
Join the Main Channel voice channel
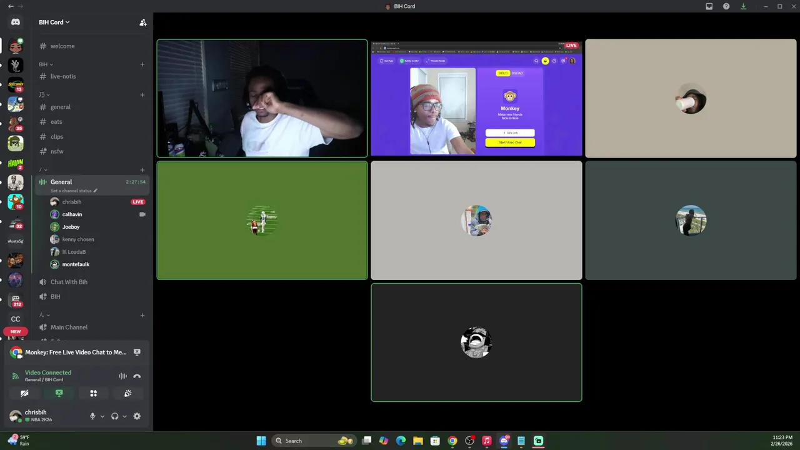[92, 327]
